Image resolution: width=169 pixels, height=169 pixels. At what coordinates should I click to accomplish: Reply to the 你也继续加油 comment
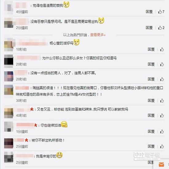coord(151,132)
